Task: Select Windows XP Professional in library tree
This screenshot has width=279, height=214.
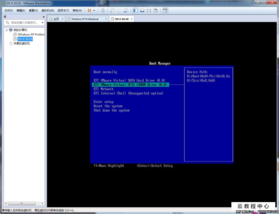Action: [31, 35]
